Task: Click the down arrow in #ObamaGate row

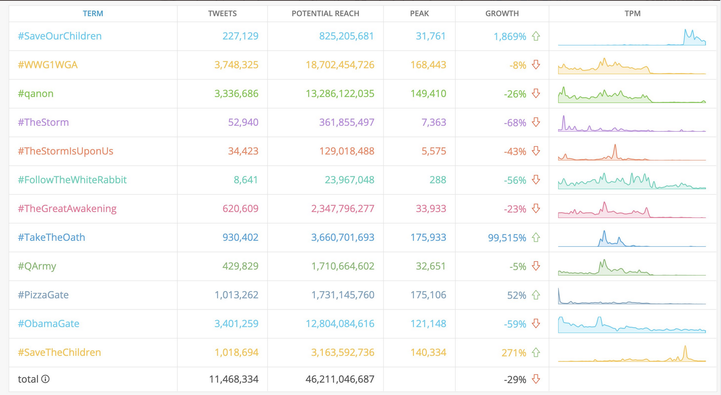Action: click(536, 323)
